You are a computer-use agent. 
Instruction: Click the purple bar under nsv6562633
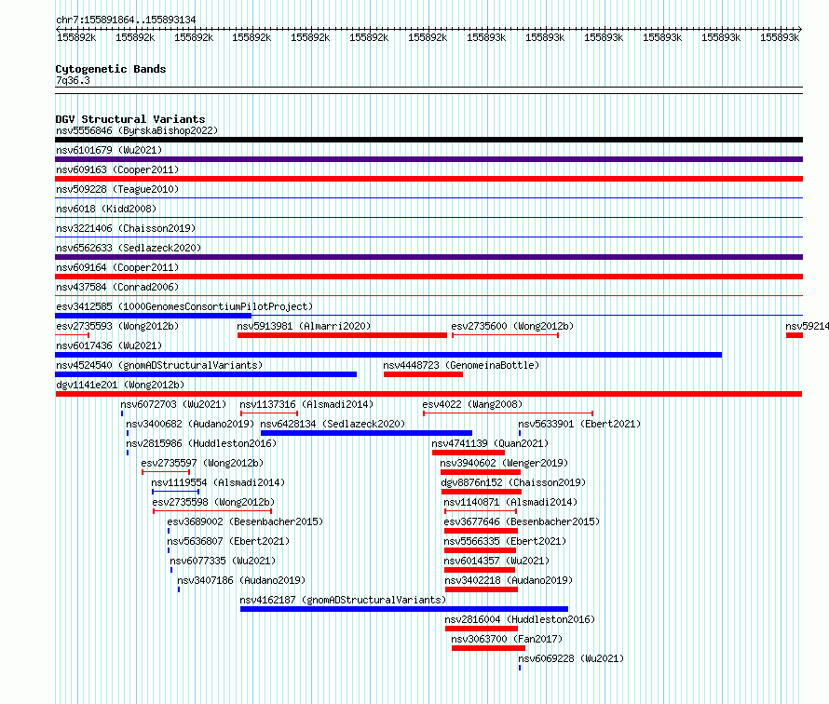click(428, 257)
